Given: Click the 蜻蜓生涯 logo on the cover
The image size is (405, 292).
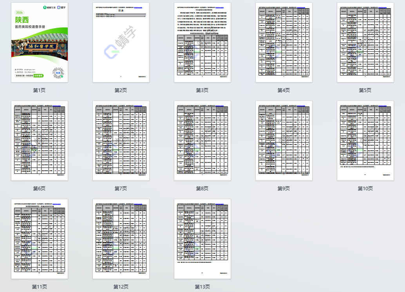Looking at the screenshot, I should pos(49,7).
